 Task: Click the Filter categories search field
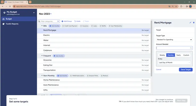[x=48, y=21]
